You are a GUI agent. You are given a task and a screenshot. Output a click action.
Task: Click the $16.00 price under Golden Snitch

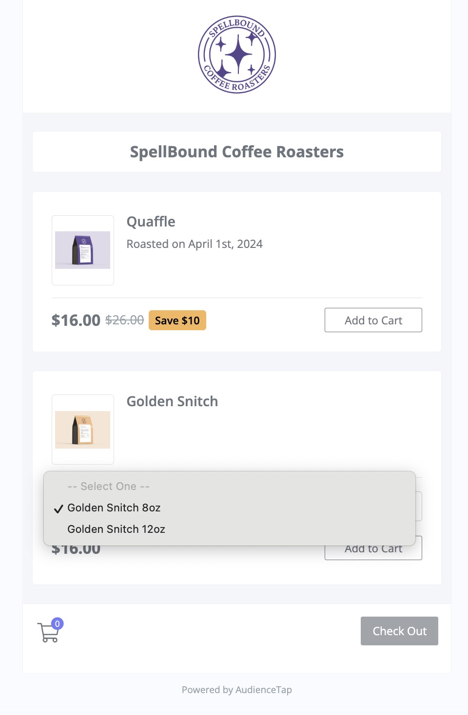pyautogui.click(x=76, y=548)
